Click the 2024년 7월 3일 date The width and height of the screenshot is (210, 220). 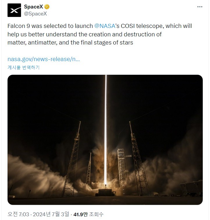tap(51, 214)
